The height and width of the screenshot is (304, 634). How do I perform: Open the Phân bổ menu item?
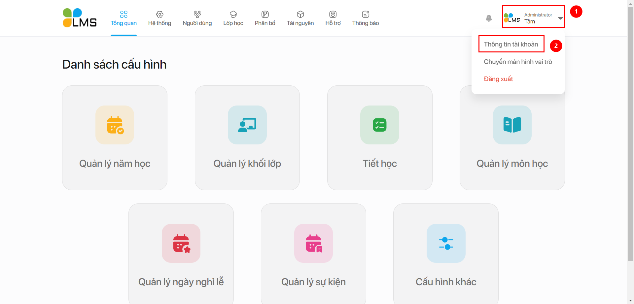click(265, 18)
